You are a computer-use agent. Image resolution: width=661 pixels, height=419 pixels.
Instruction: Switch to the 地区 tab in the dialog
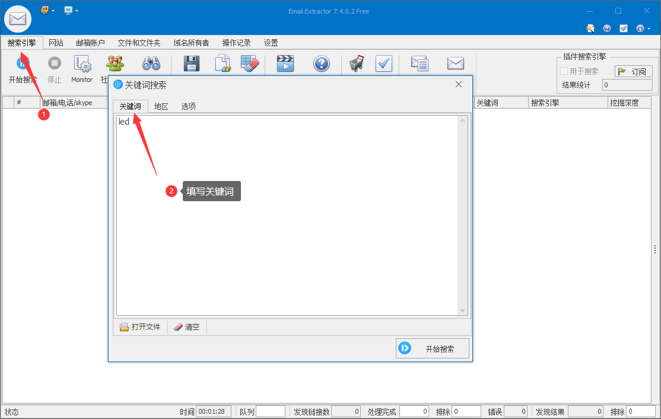tap(161, 106)
